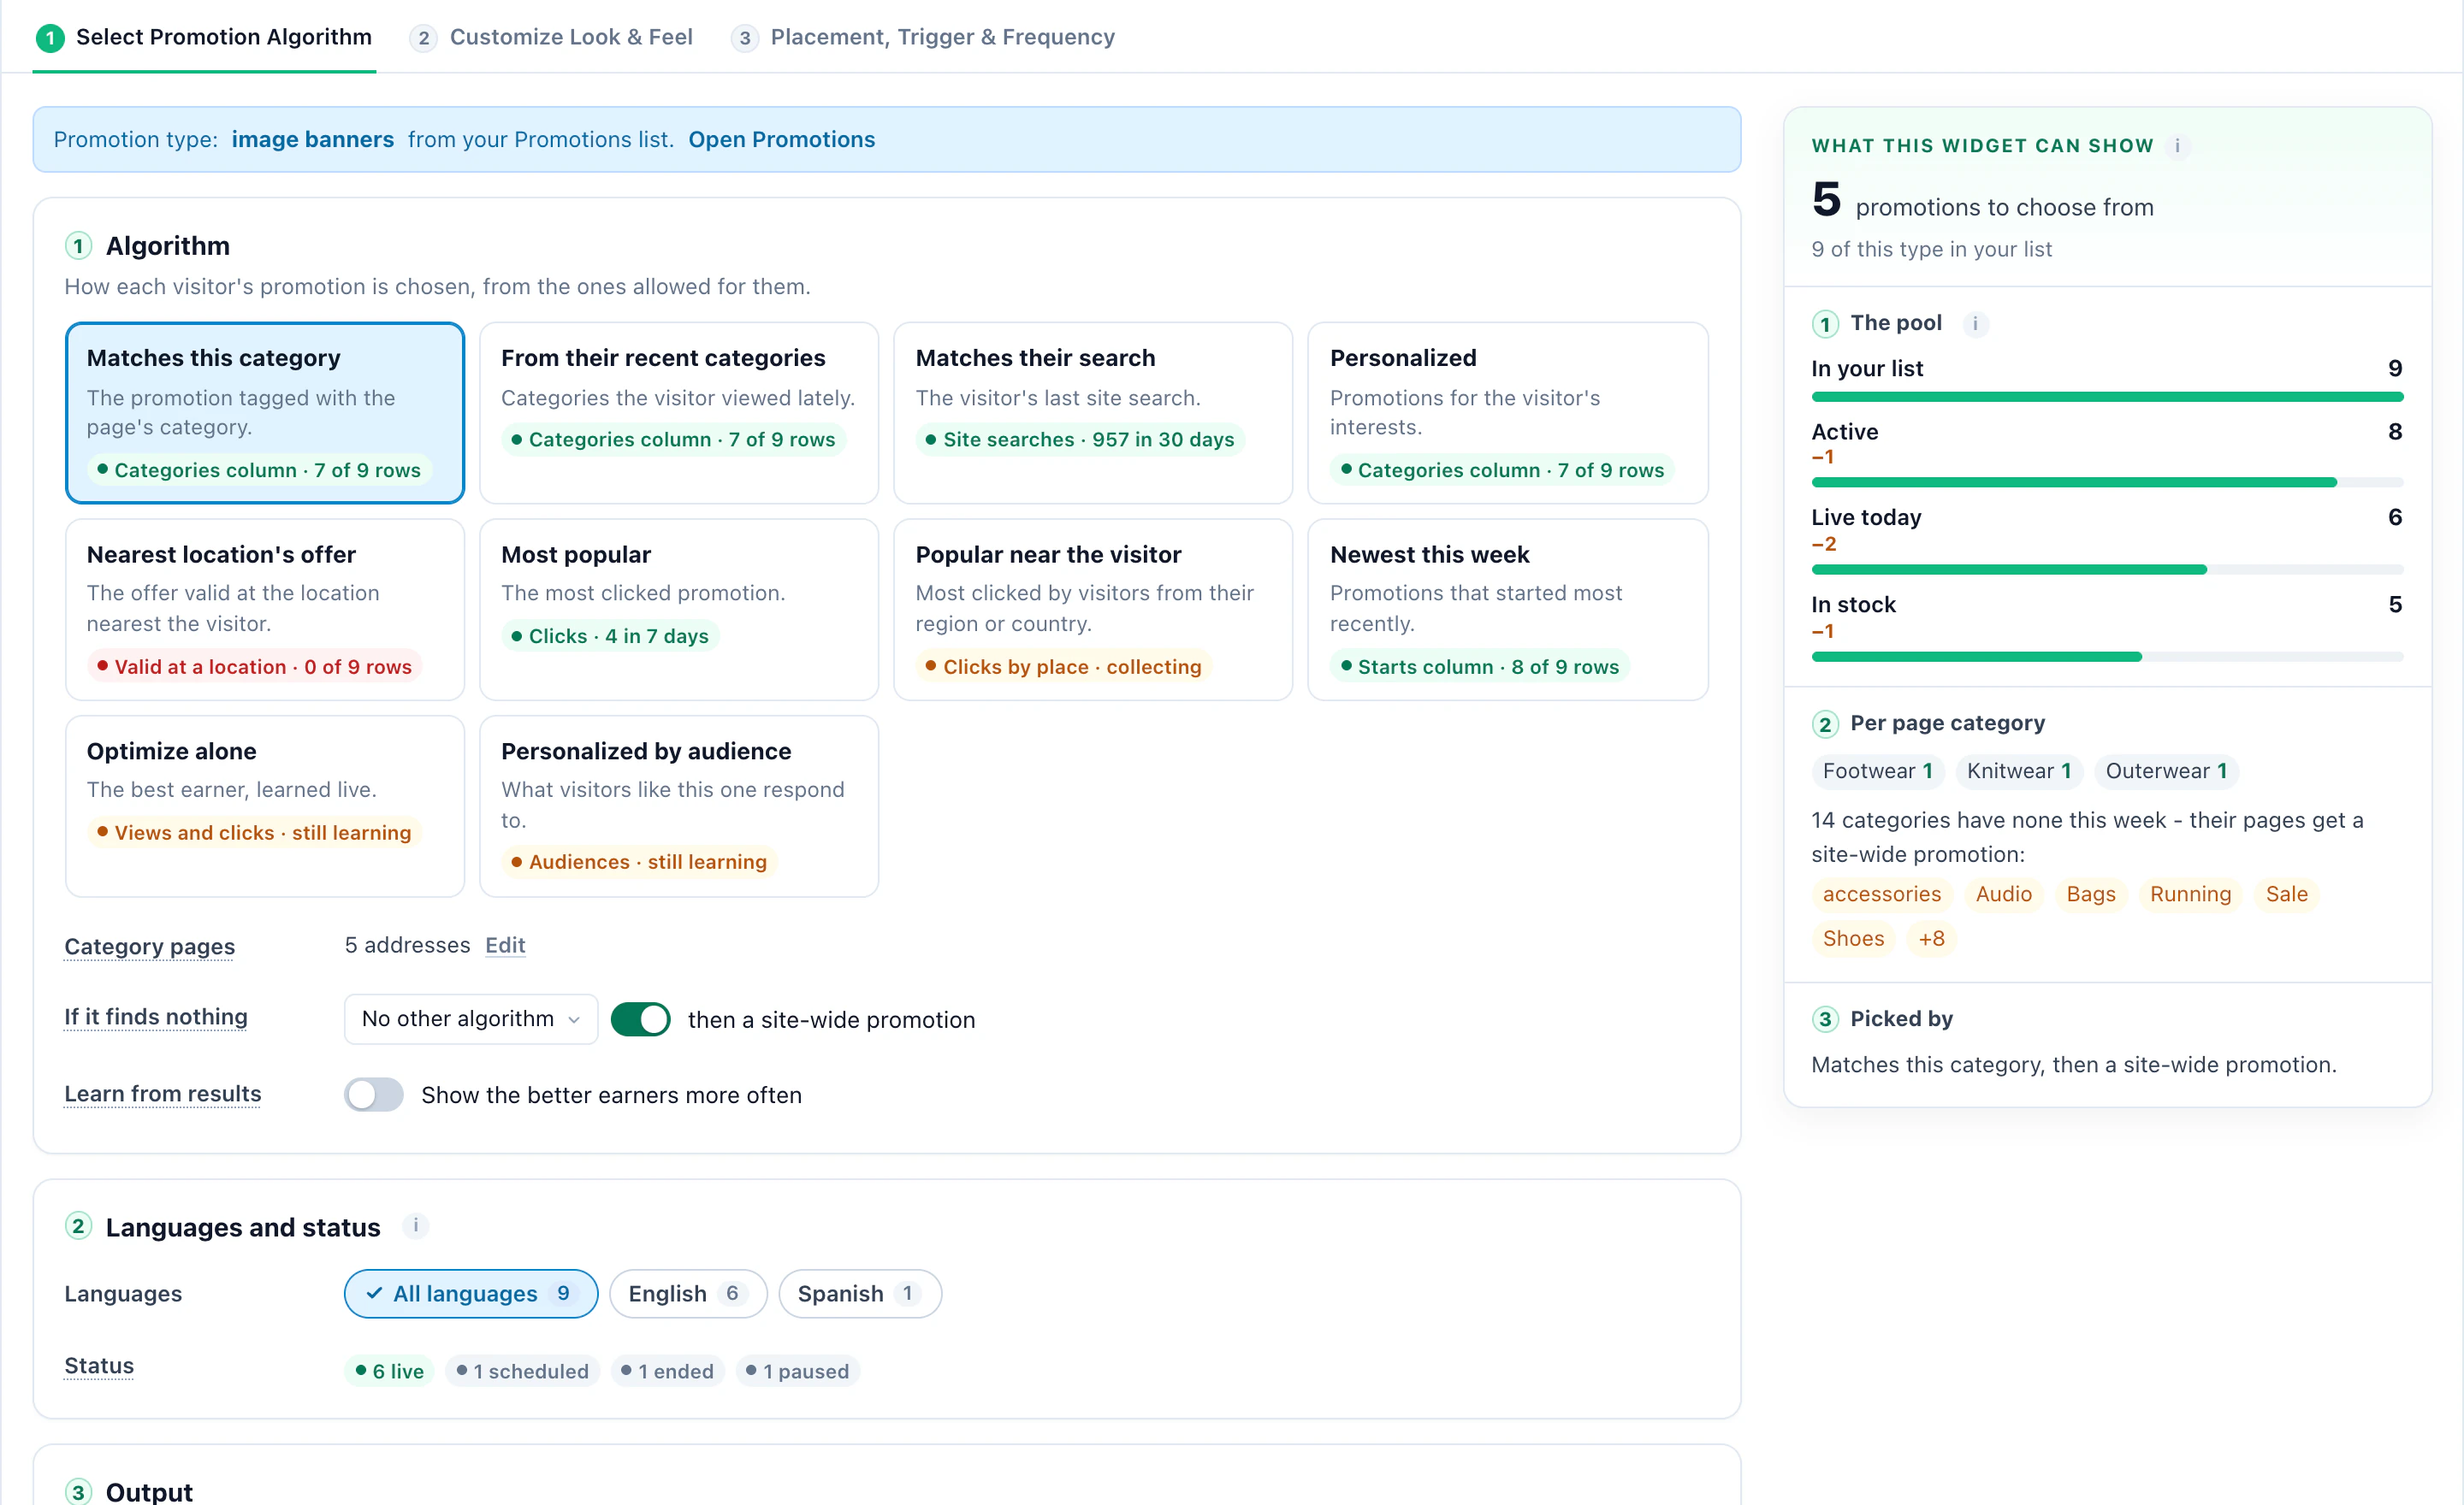Select the 'Spanish' language chip
This screenshot has height=1505, width=2464.
coord(860,1293)
